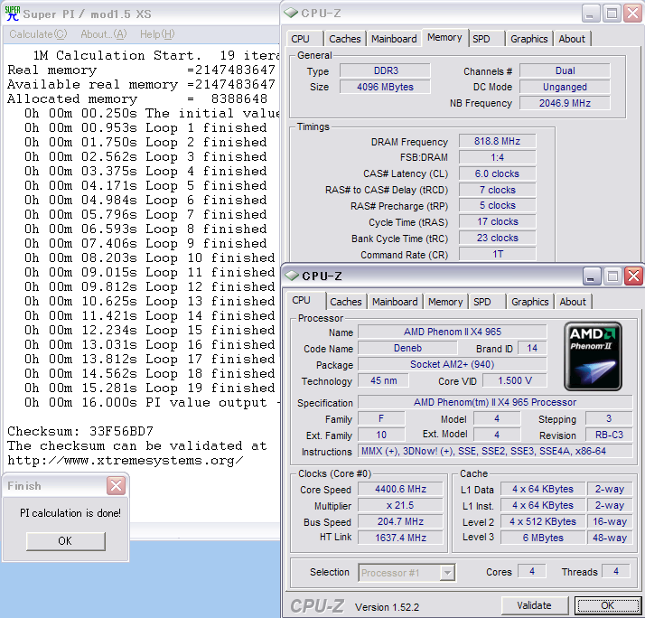Click the Technology value 45 nm
Image resolution: width=645 pixels, height=618 pixels.
click(383, 380)
